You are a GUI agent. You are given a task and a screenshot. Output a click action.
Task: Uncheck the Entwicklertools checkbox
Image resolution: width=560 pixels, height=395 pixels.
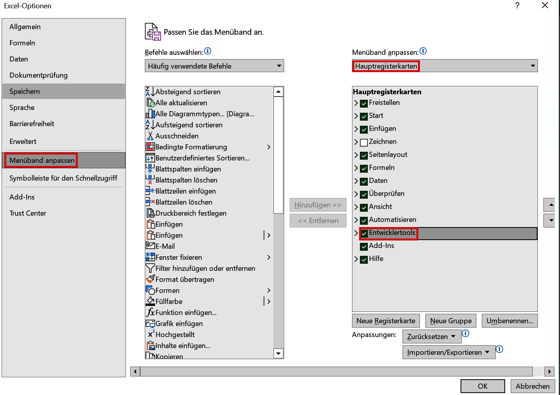point(363,233)
